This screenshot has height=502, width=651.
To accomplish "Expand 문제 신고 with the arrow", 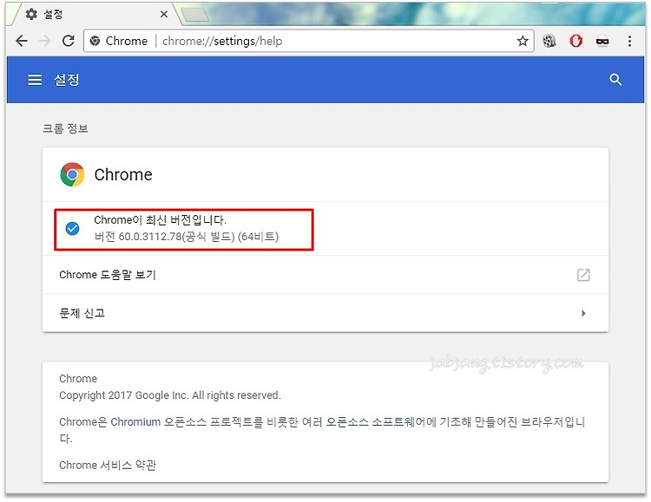I will pos(583,313).
